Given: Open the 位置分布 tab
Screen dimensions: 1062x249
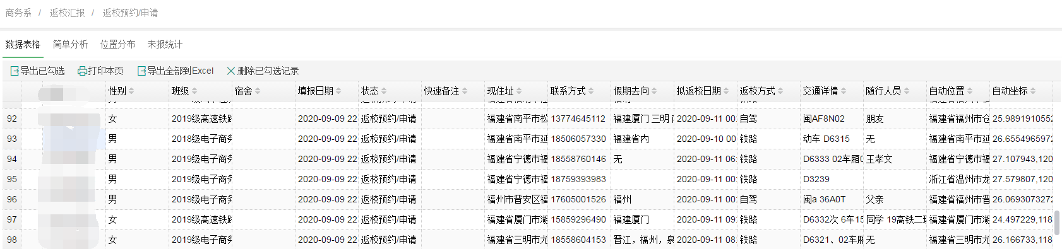Looking at the screenshot, I should [x=117, y=44].
